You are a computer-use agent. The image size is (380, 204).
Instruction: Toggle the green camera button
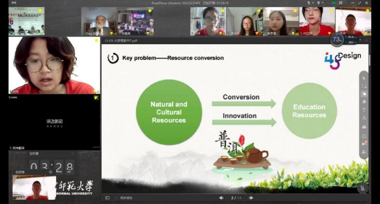coord(334,3)
